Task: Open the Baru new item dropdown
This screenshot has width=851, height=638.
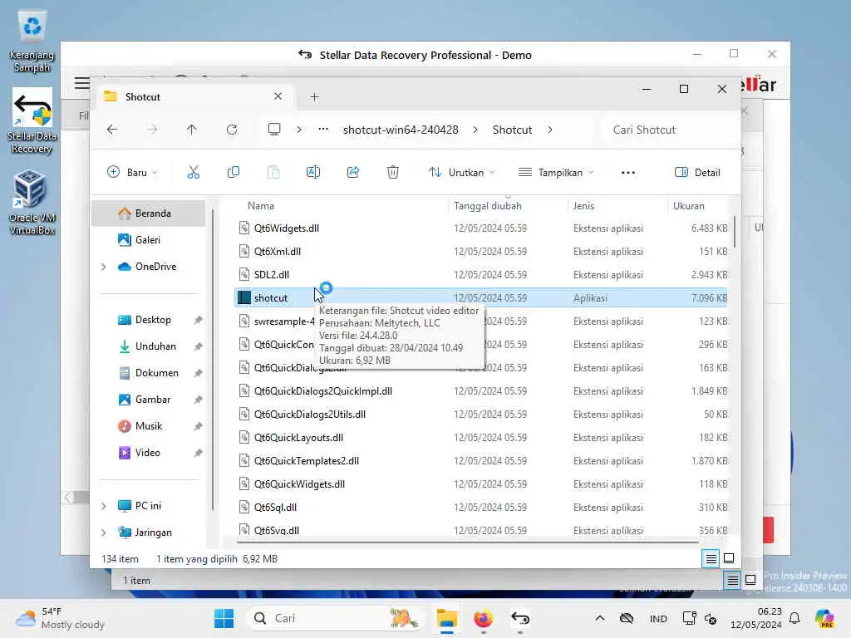Action: [x=132, y=173]
